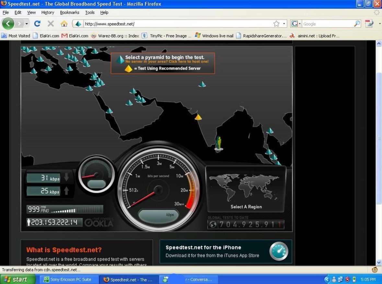Click the small speed dial gauge
This screenshot has width=382, height=284.
pyautogui.click(x=97, y=174)
